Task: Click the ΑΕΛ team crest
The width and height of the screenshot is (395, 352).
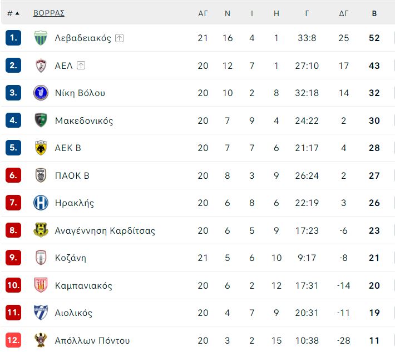Action: click(x=41, y=66)
